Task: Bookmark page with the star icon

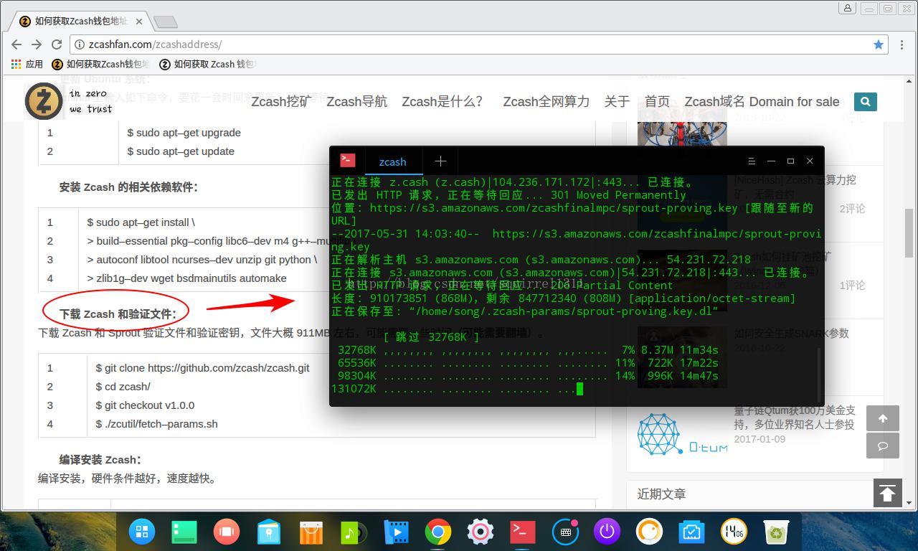Action: tap(879, 44)
